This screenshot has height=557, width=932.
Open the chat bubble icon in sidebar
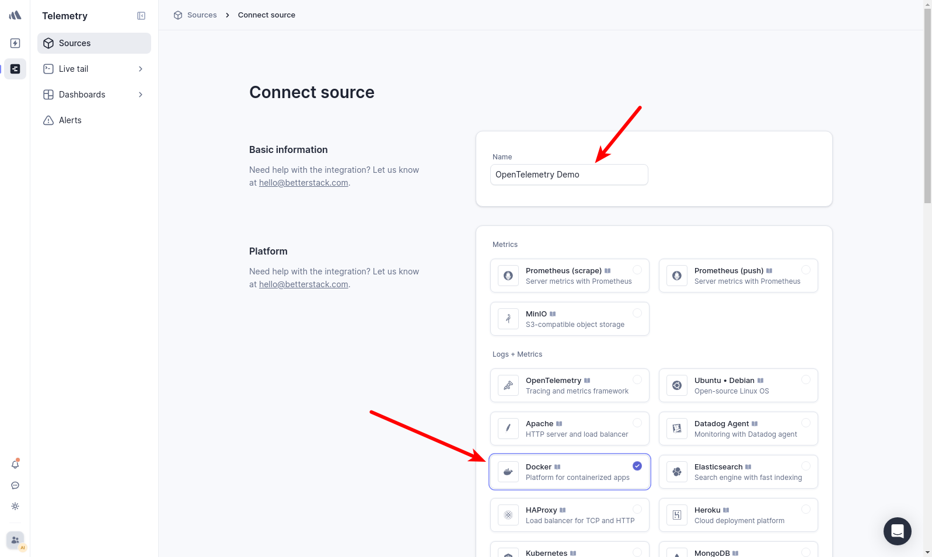[15, 485]
